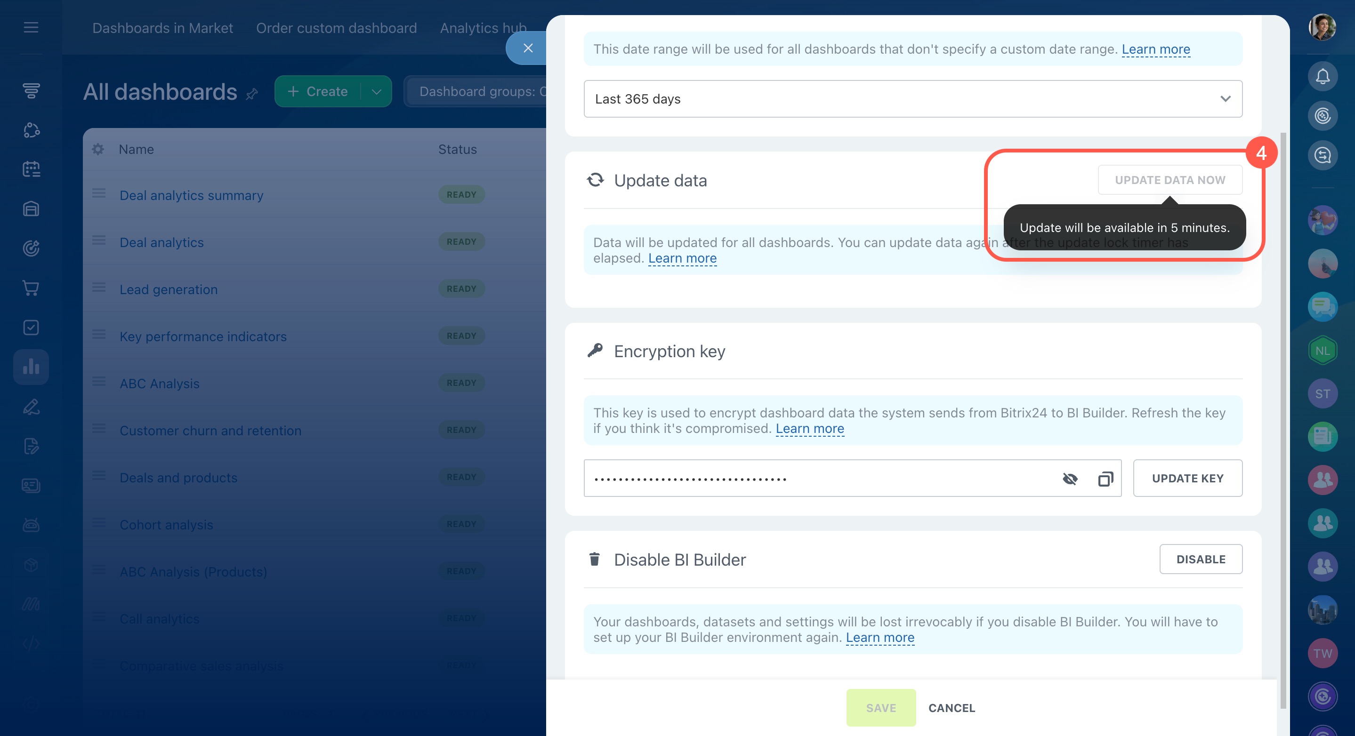Click the Update Key button

[1187, 479]
